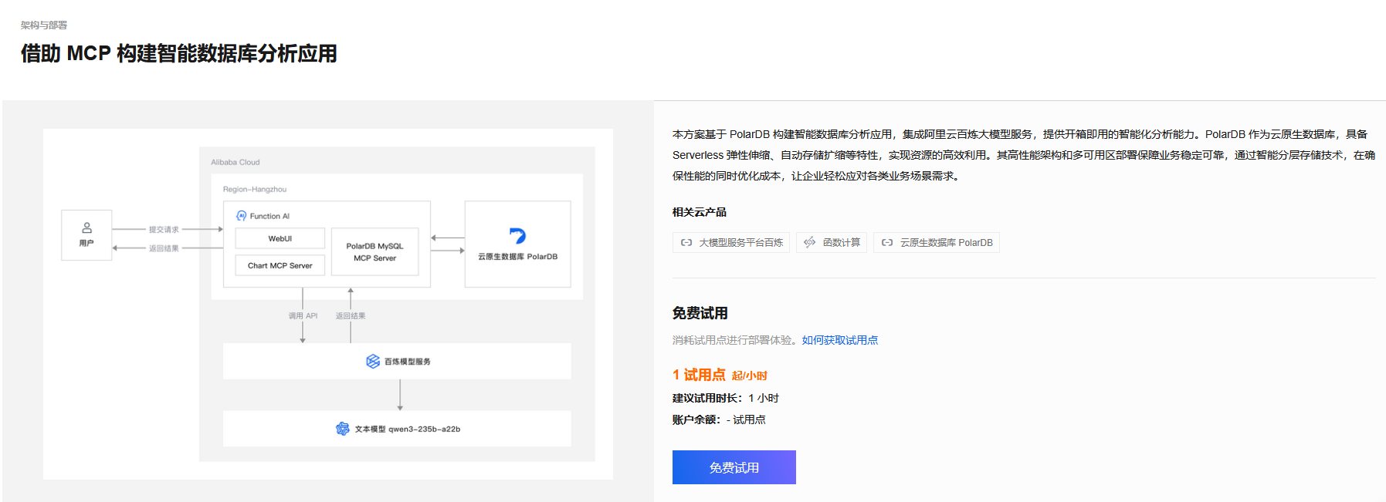Click the 消耗试用点进行部署体验 text
The width and height of the screenshot is (1386, 502).
733,340
